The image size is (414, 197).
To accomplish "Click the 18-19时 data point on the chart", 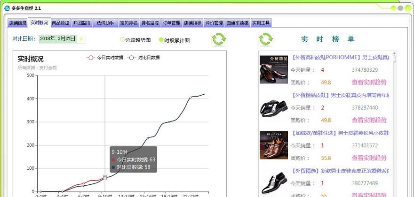I will (x=169, y=122).
